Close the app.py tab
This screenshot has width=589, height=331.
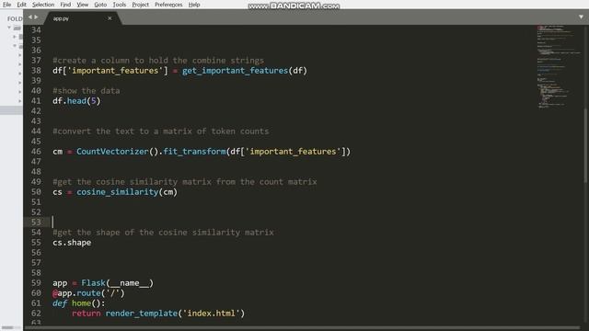tap(110, 18)
